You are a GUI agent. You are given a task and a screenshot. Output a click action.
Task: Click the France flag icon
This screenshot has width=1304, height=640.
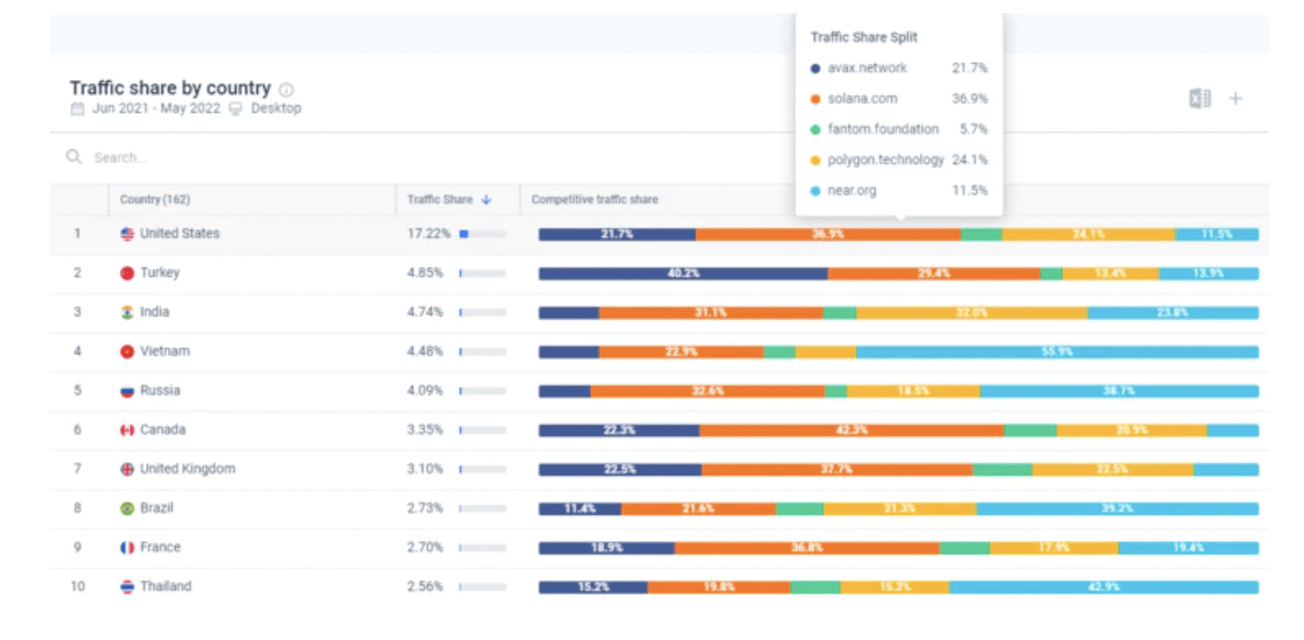coord(128,548)
